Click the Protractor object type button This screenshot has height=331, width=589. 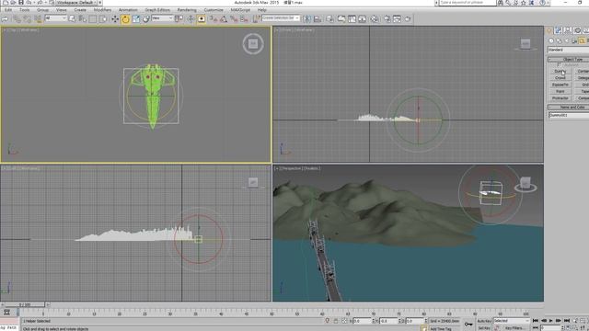(560, 98)
